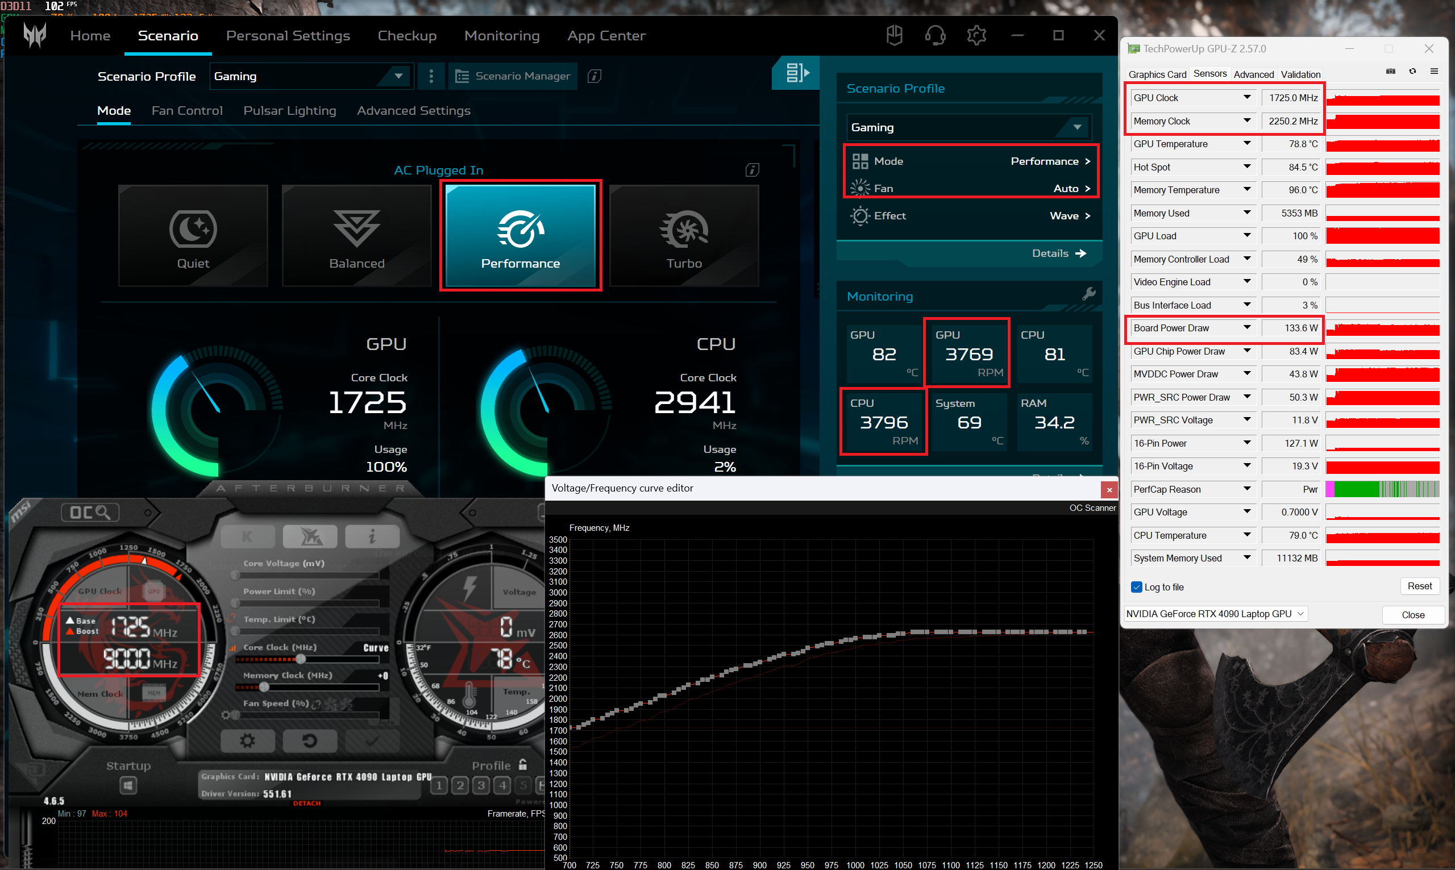Select Turbo mode
The image size is (1455, 870).
pyautogui.click(x=684, y=236)
